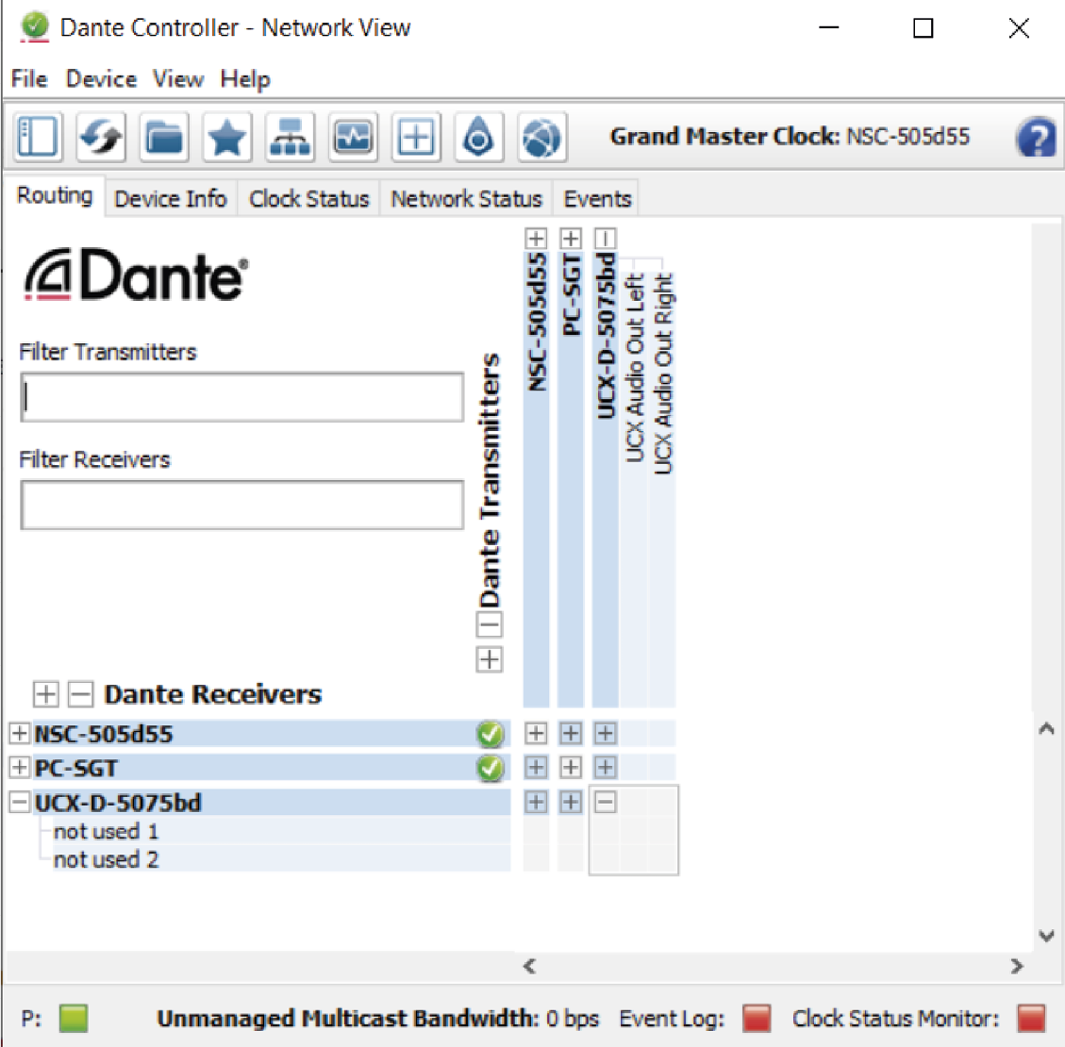Click the green P: status indicator
1065x1047 pixels.
coord(74,1019)
